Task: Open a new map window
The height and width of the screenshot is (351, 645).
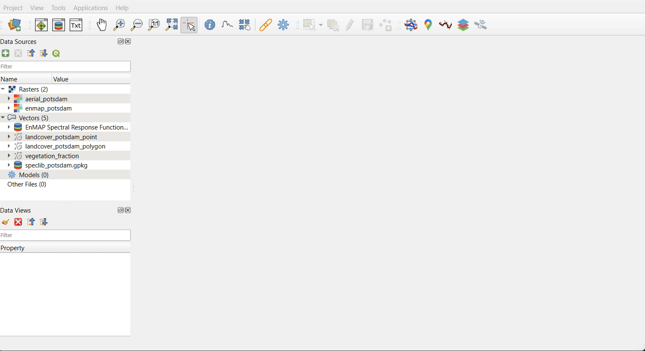Action: coord(41,25)
